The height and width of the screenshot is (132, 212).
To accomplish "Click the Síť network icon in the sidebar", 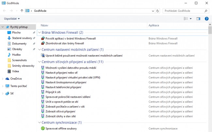I will point(7,93).
